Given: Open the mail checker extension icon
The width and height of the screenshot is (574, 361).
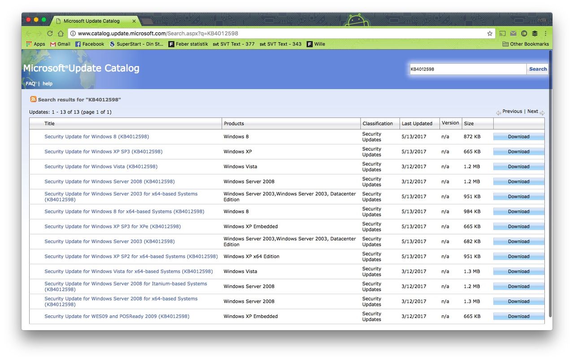Looking at the screenshot, I should pos(513,34).
